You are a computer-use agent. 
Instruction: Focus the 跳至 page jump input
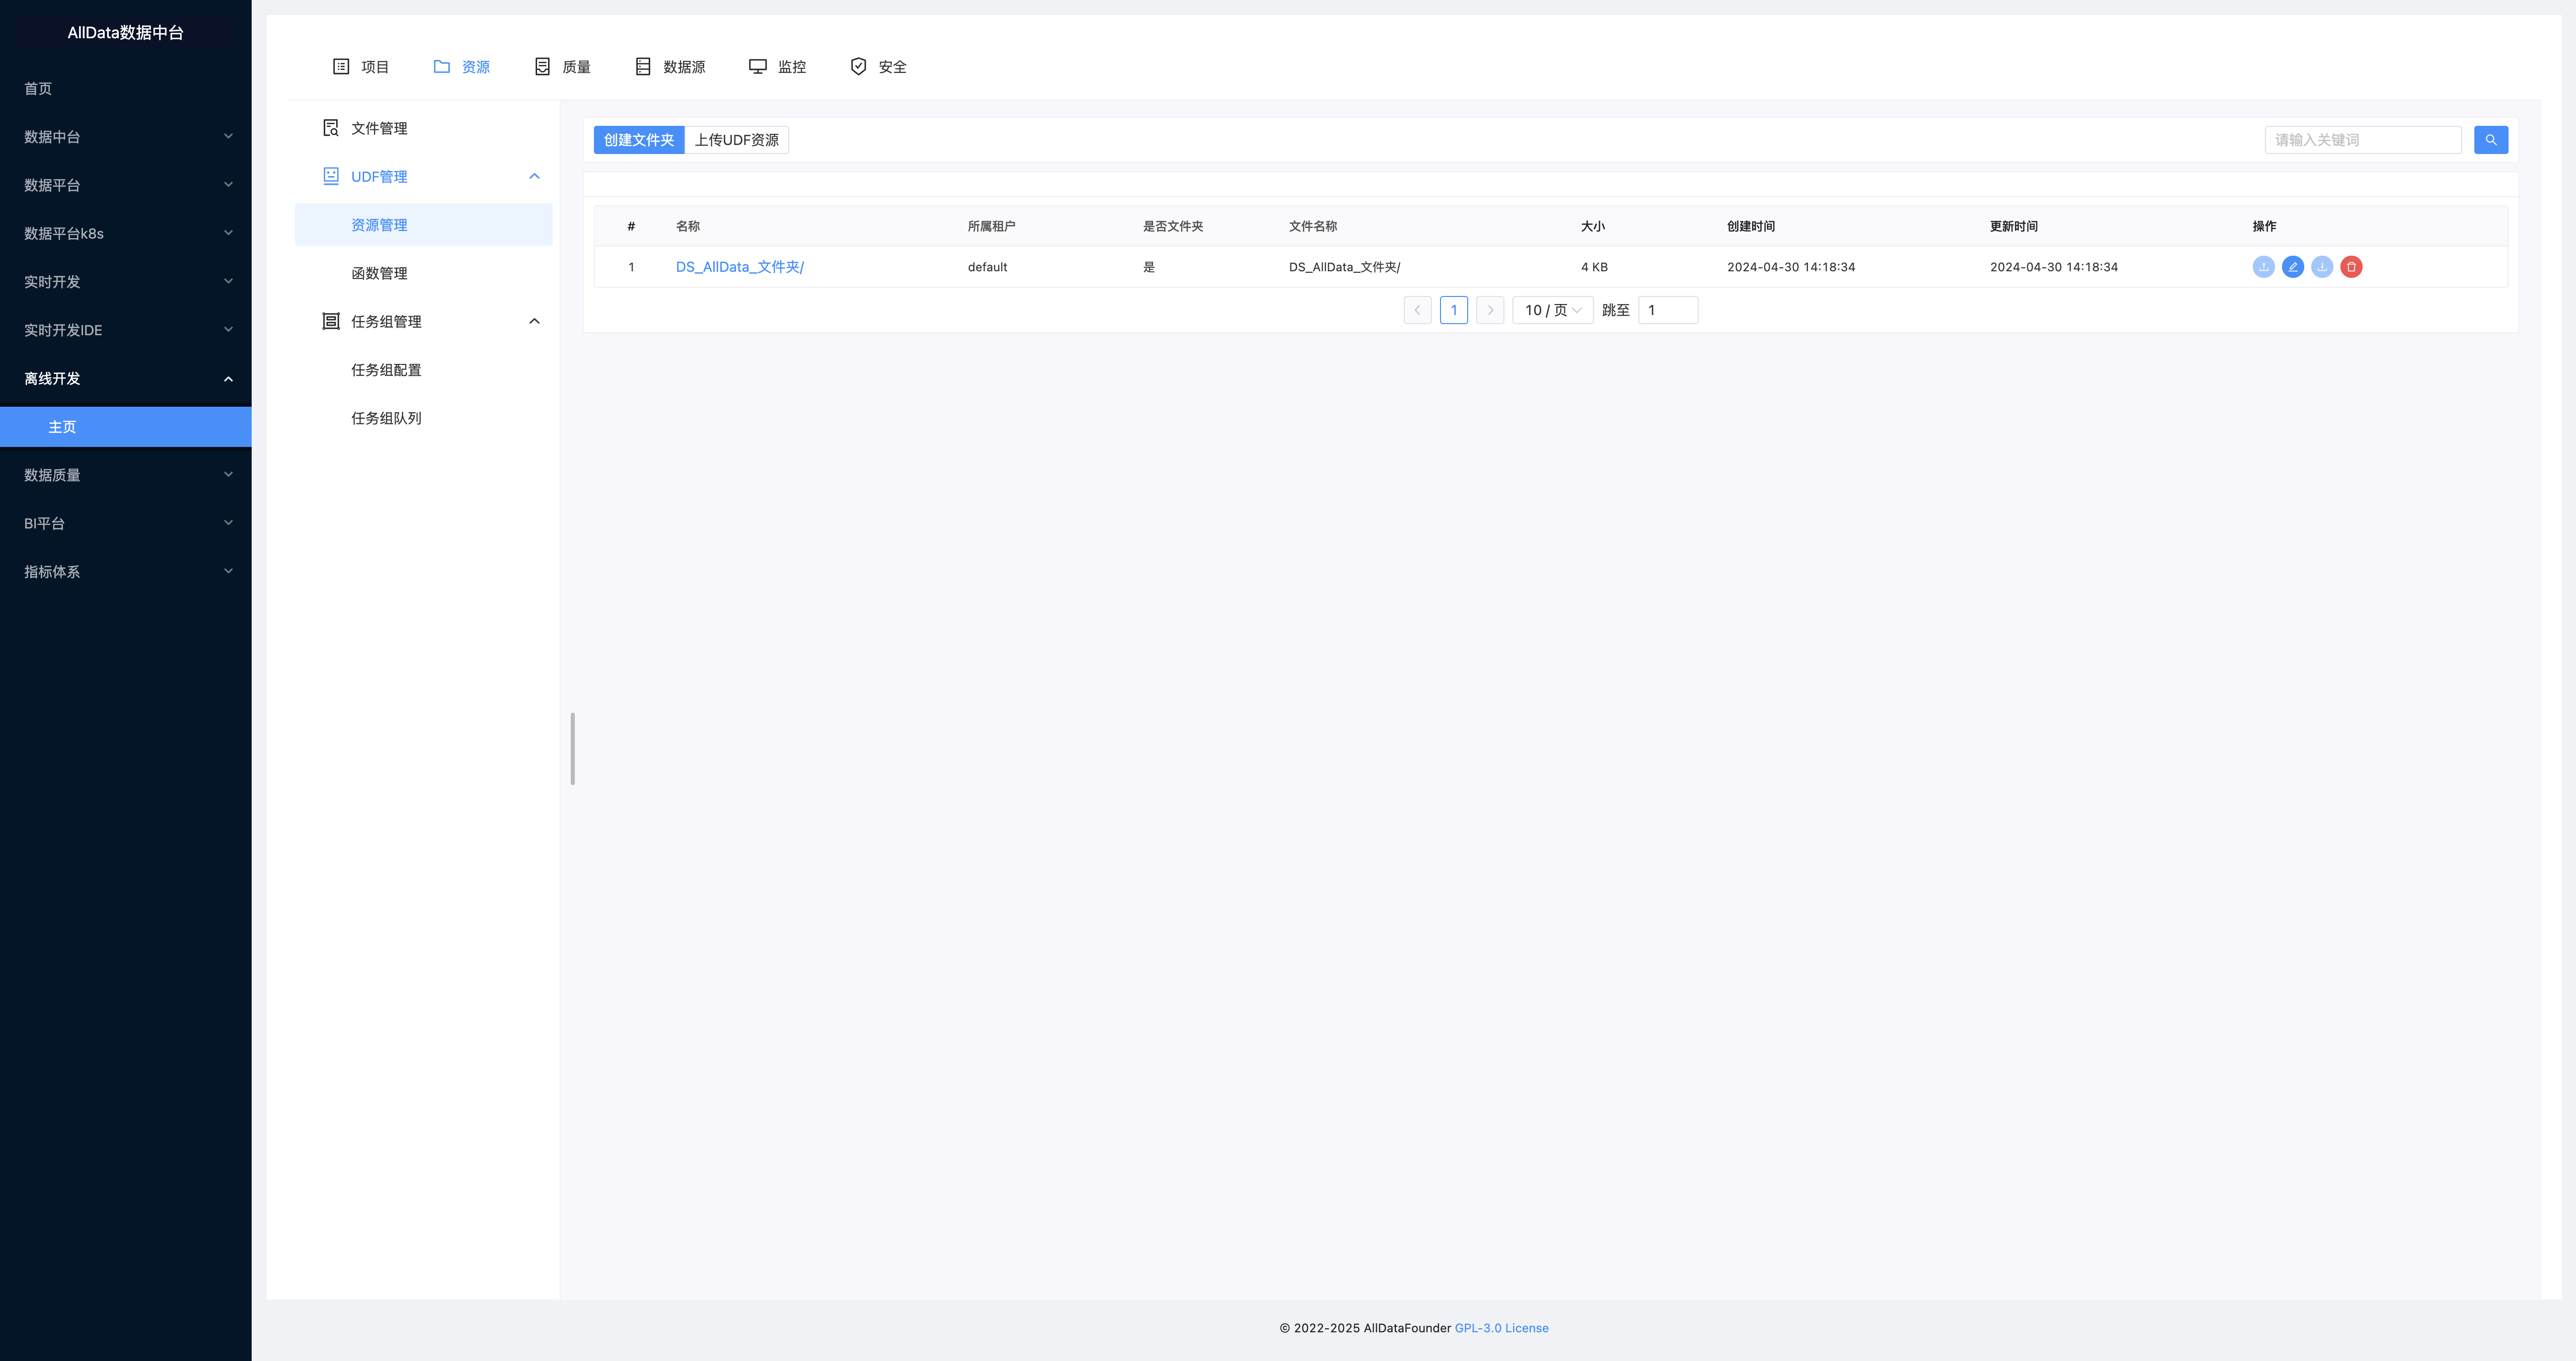[1668, 310]
